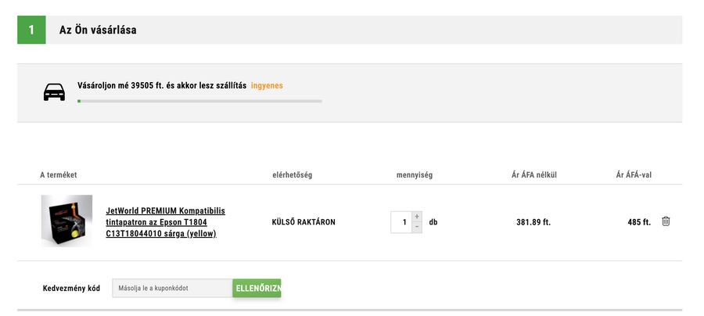The height and width of the screenshot is (316, 704).
Task: Click the 'mennyiség' column header
Action: coord(415,174)
